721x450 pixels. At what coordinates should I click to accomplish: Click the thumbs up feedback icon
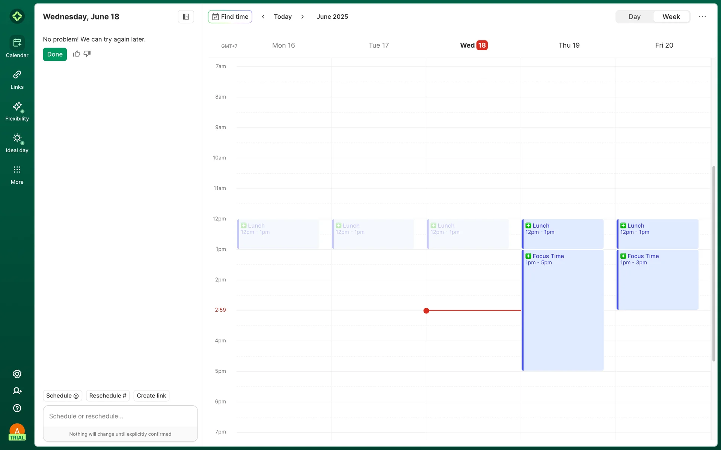(x=76, y=54)
